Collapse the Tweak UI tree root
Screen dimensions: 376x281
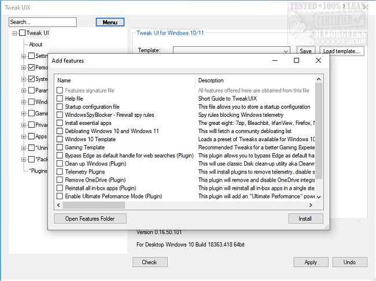pyautogui.click(x=14, y=34)
